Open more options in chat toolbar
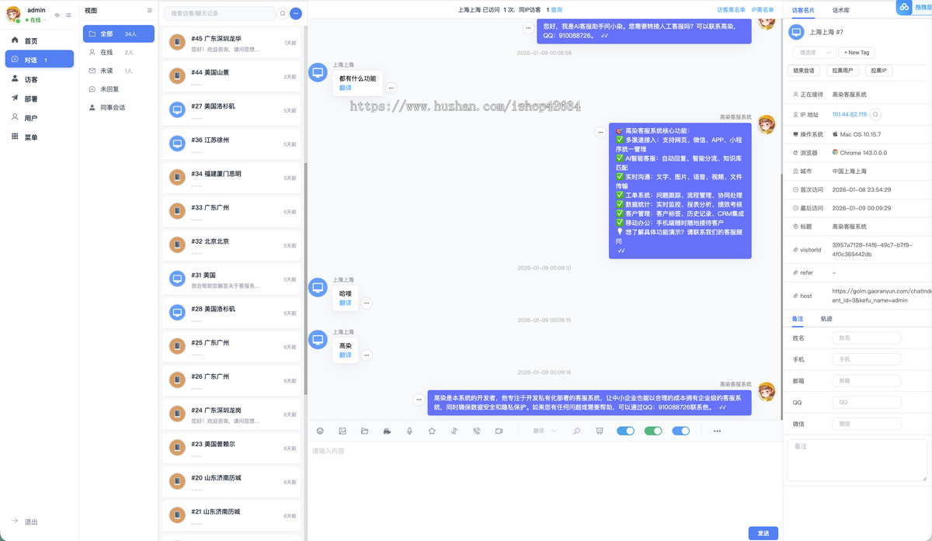Viewport: 932px width, 541px height. (717, 431)
